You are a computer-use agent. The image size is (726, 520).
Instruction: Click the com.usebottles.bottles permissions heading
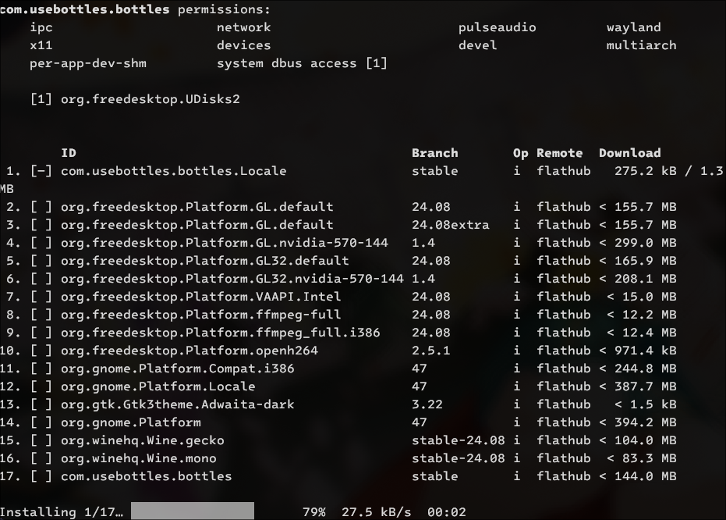135,10
